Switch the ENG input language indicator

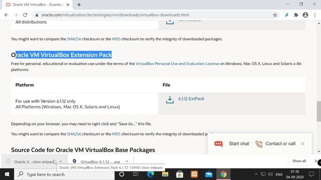tap(279, 174)
